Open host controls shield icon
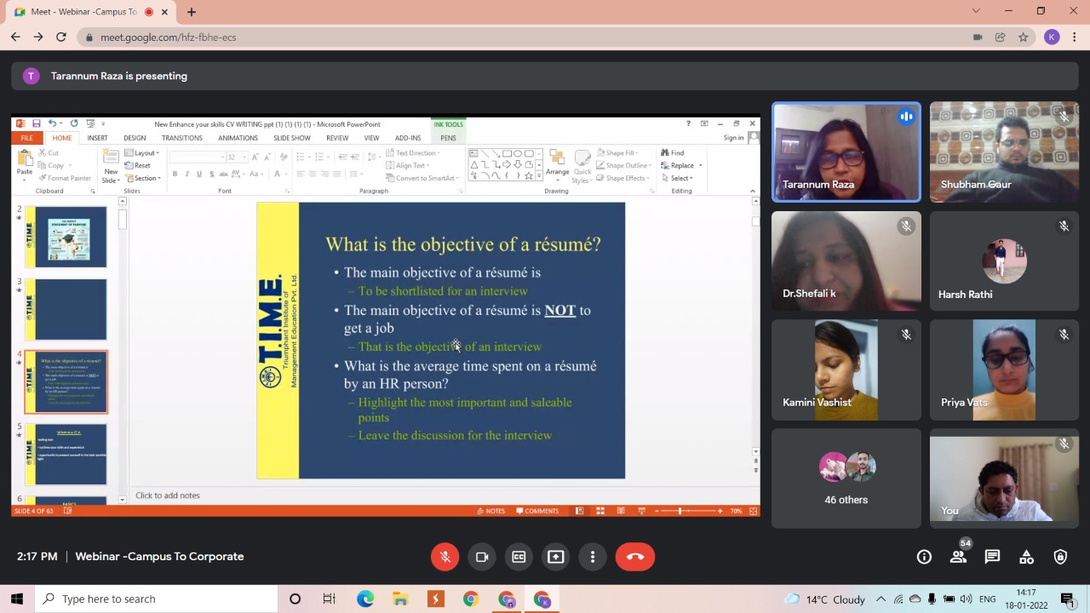Screen dimensions: 1090x613 pos(1060,557)
